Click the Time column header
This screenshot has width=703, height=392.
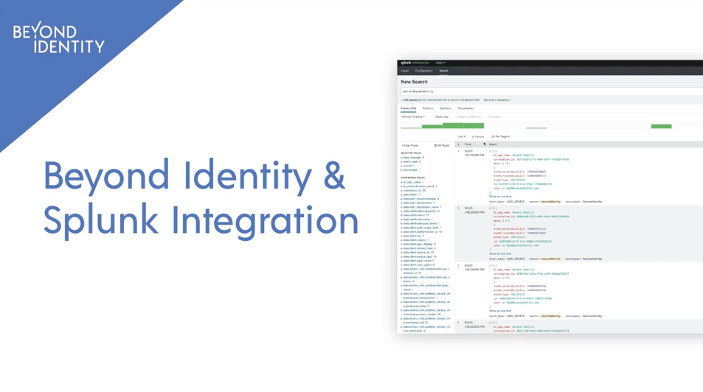point(468,144)
